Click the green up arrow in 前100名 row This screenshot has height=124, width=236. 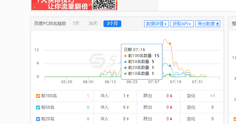pyautogui.click(x=128, y=96)
